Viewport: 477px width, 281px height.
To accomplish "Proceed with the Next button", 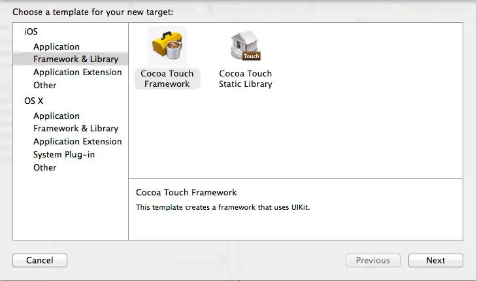I will click(435, 260).
